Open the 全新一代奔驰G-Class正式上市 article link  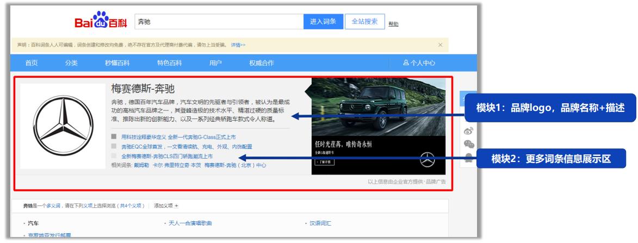(178, 138)
